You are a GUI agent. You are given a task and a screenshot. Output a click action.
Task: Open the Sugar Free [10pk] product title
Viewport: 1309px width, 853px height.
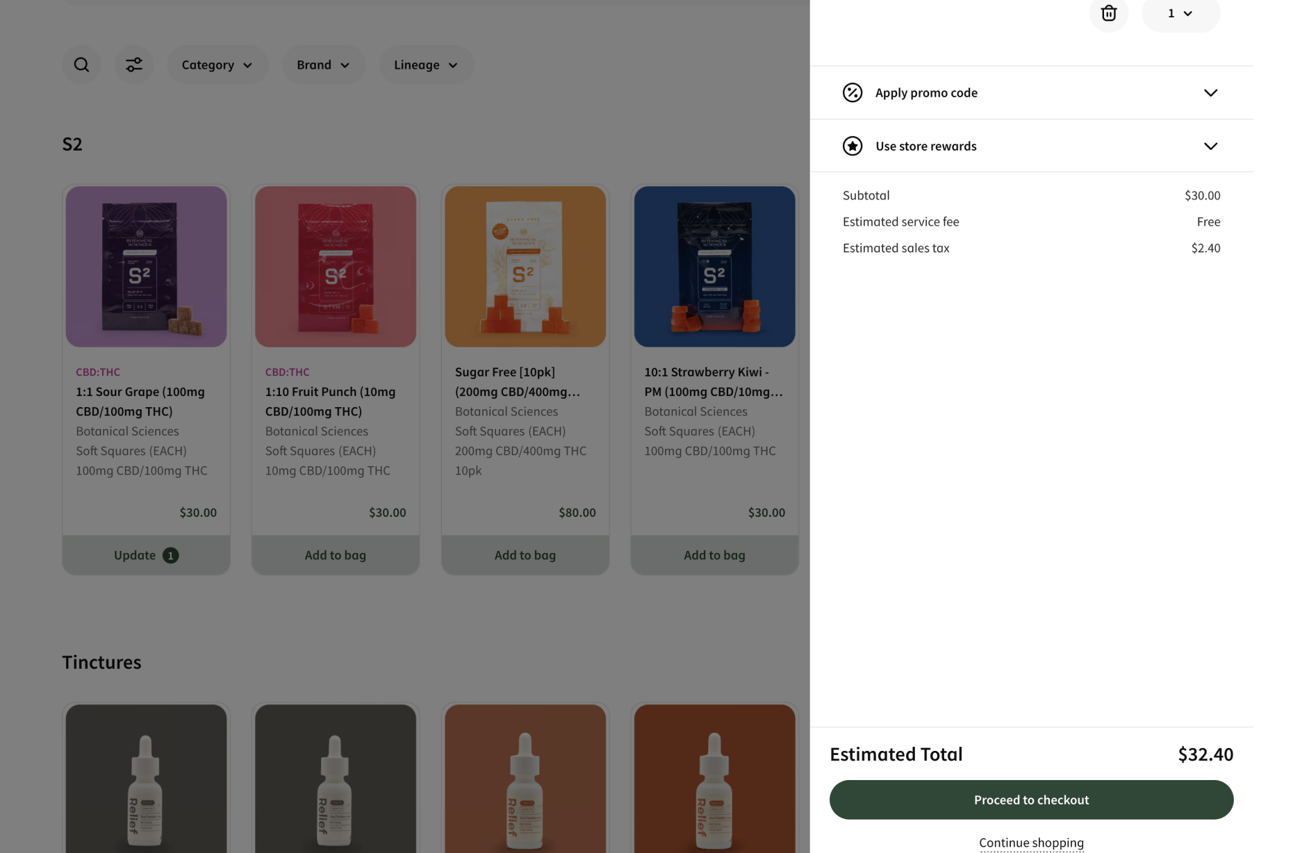click(x=518, y=382)
